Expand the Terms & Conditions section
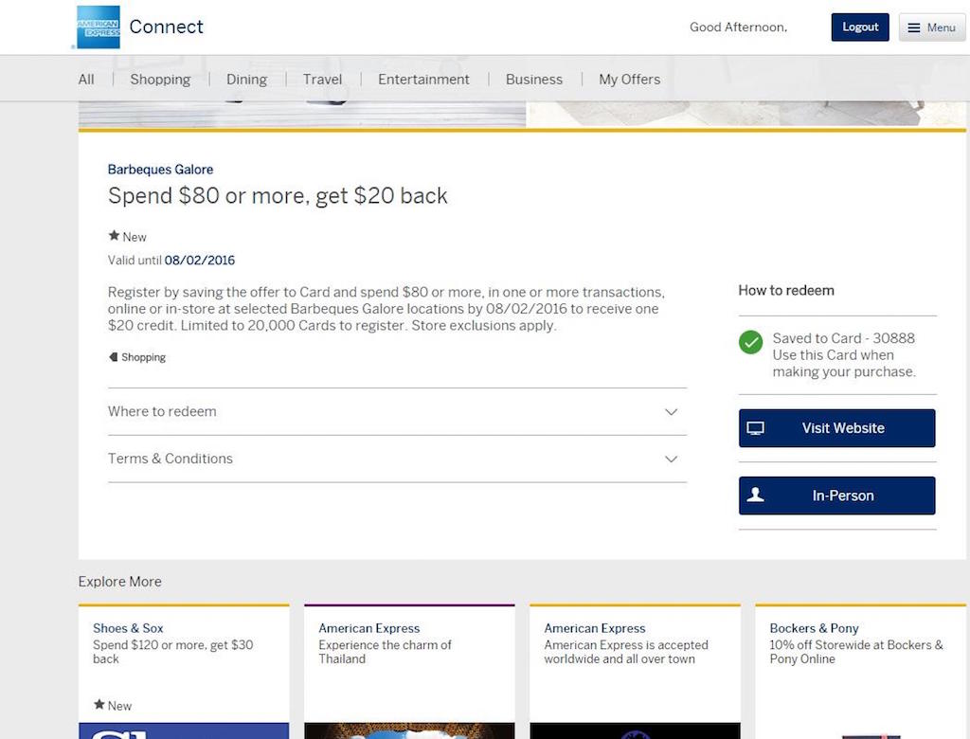The height and width of the screenshot is (739, 970). (397, 459)
